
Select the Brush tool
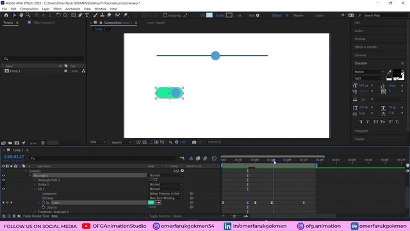(x=95, y=15)
